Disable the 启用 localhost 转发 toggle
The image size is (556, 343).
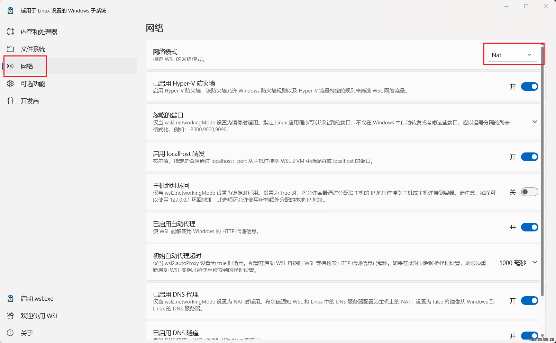coord(529,157)
